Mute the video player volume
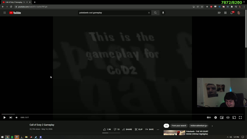This screenshot has width=247, height=139. coord(17,117)
